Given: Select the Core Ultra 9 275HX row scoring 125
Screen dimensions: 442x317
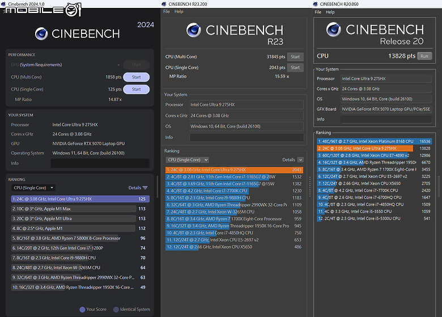Looking at the screenshot, I should pos(80,199).
